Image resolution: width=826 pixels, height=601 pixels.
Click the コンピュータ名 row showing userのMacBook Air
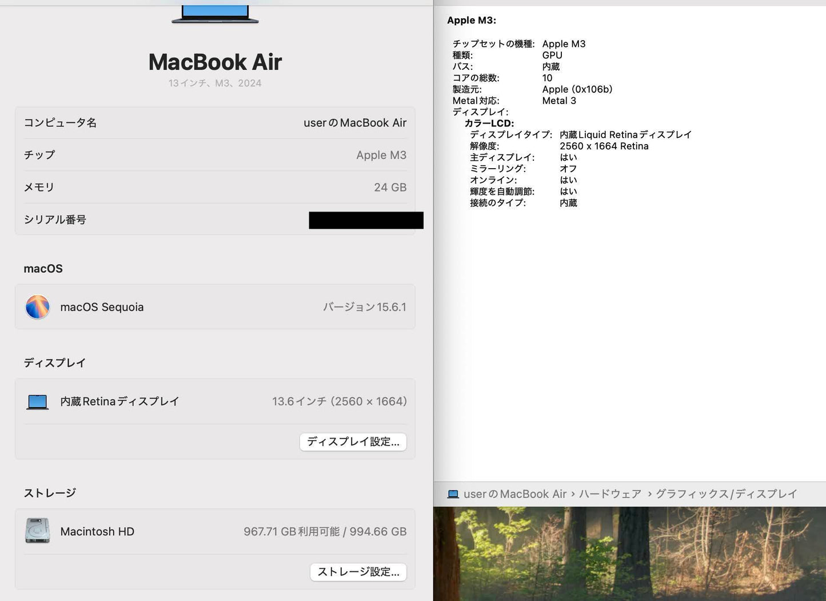tap(215, 122)
